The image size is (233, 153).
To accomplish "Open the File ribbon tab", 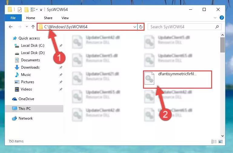I will pyautogui.click(x=13, y=18).
